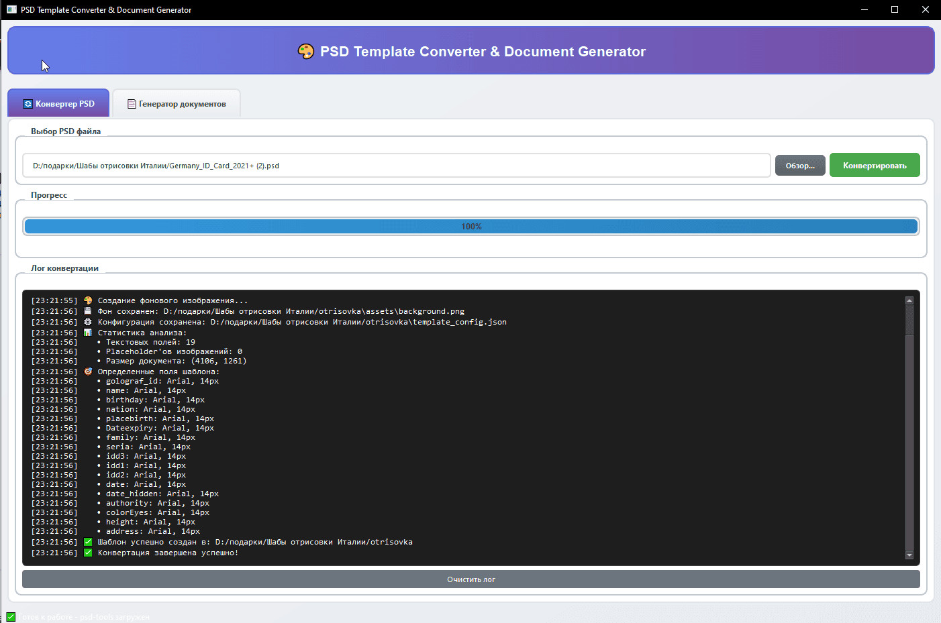Viewport: 941px width, 623px height.
Task: Click the log scrollbar down arrow
Action: (909, 555)
